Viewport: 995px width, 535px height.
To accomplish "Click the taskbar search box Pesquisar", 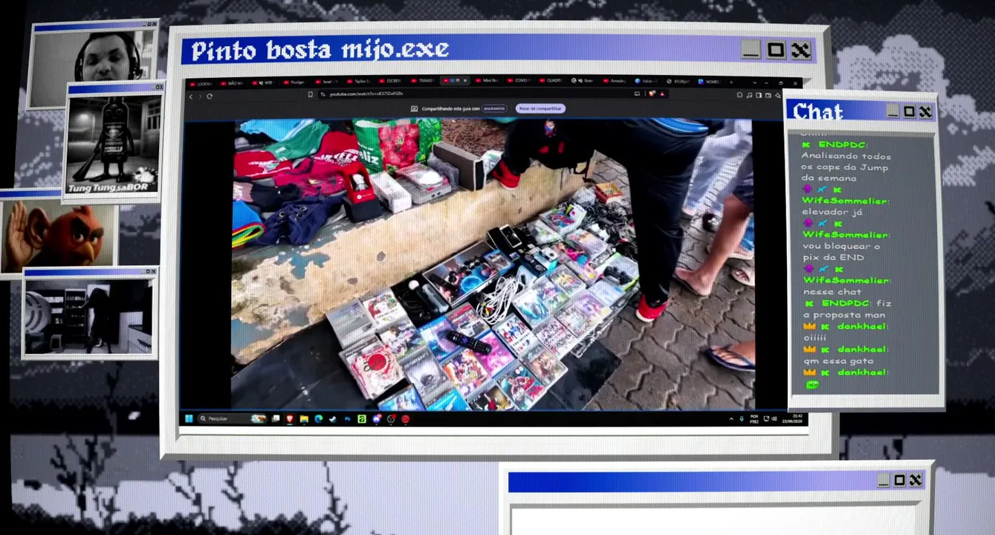I will pyautogui.click(x=233, y=419).
